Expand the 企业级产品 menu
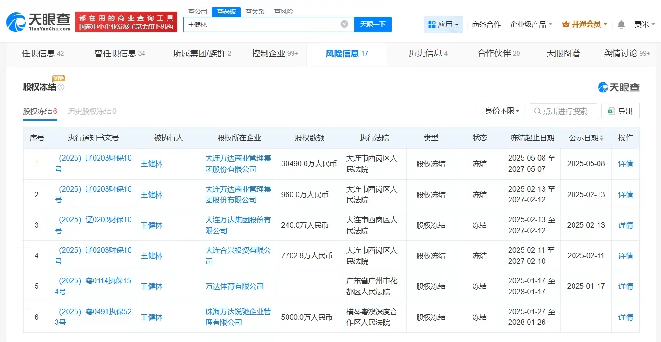Image resolution: width=661 pixels, height=342 pixels. pos(531,25)
